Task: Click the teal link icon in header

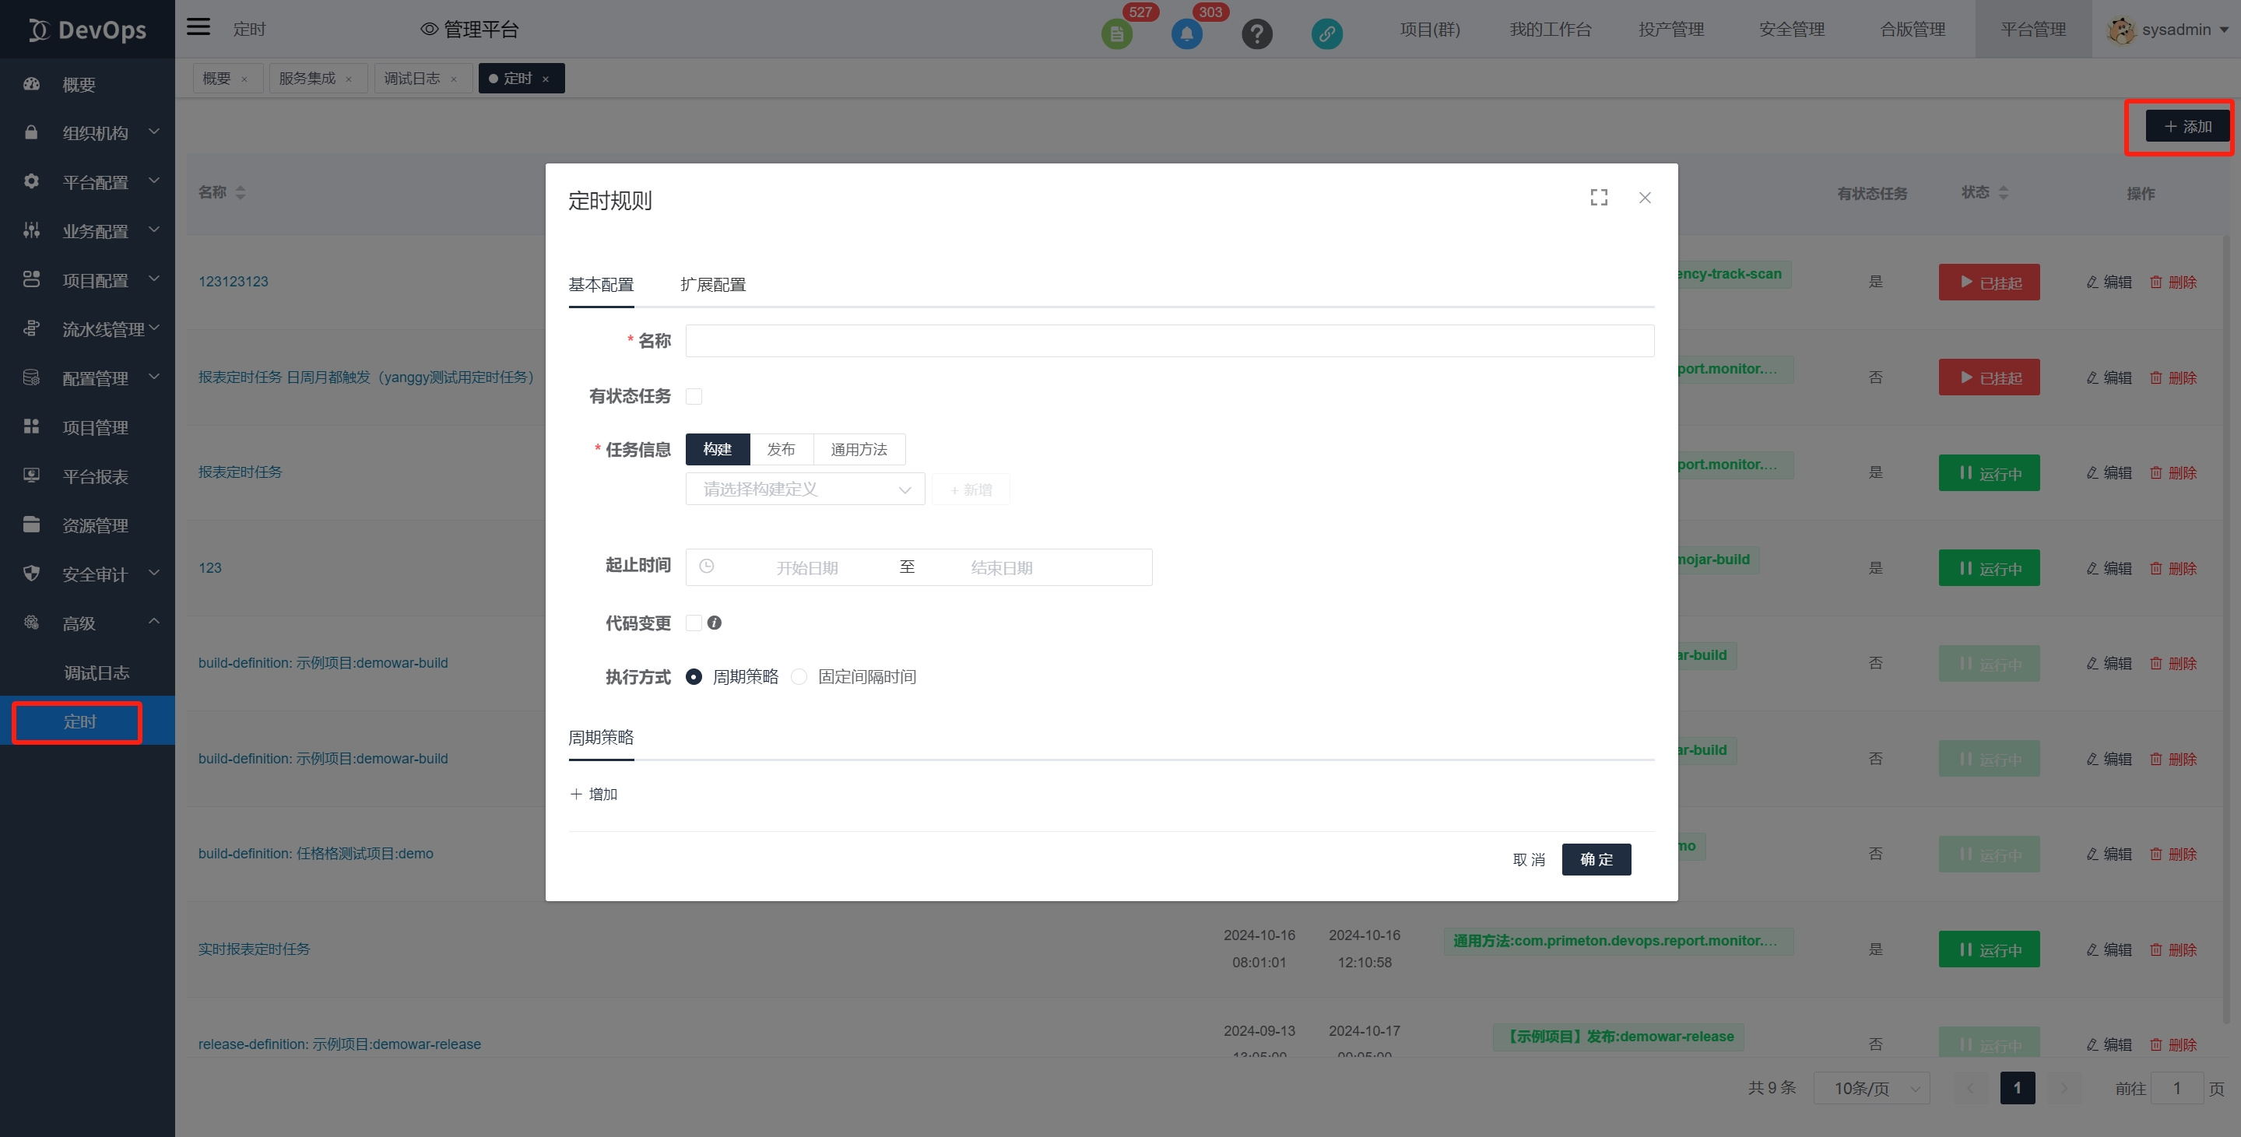Action: 1326,34
